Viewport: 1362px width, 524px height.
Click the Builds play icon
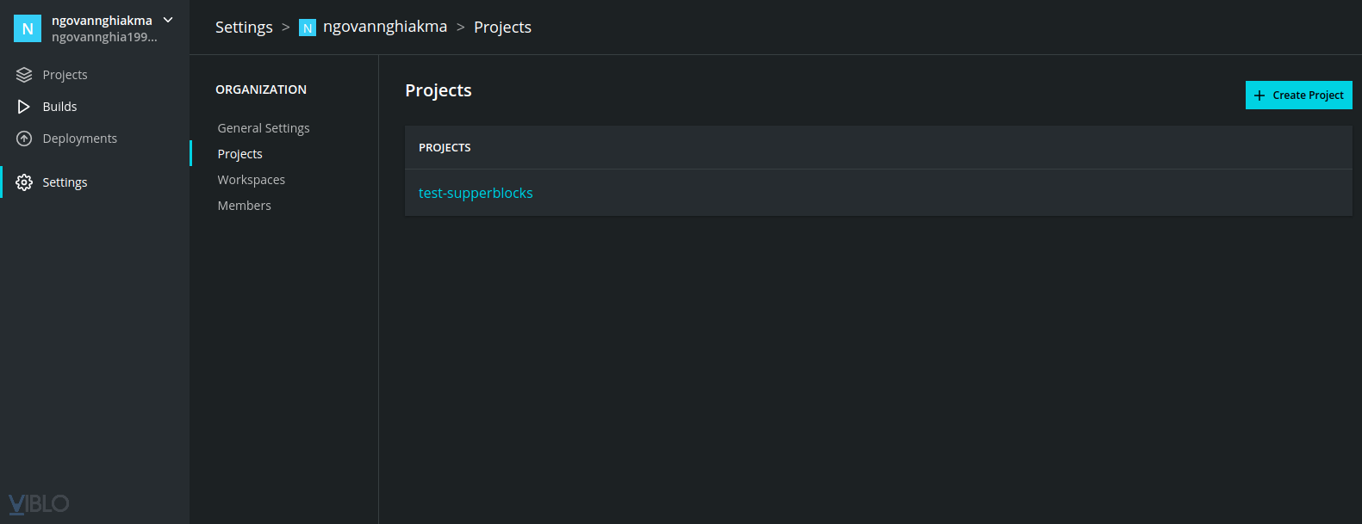coord(24,107)
